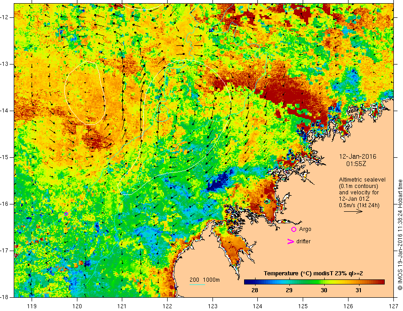Click the 'drifter' legend label
Image resolution: width=403 pixels, height=311 pixels.
(x=303, y=241)
